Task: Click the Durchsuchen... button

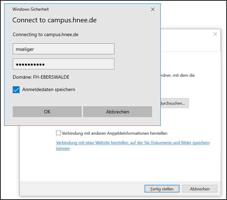Action: click(x=174, y=103)
